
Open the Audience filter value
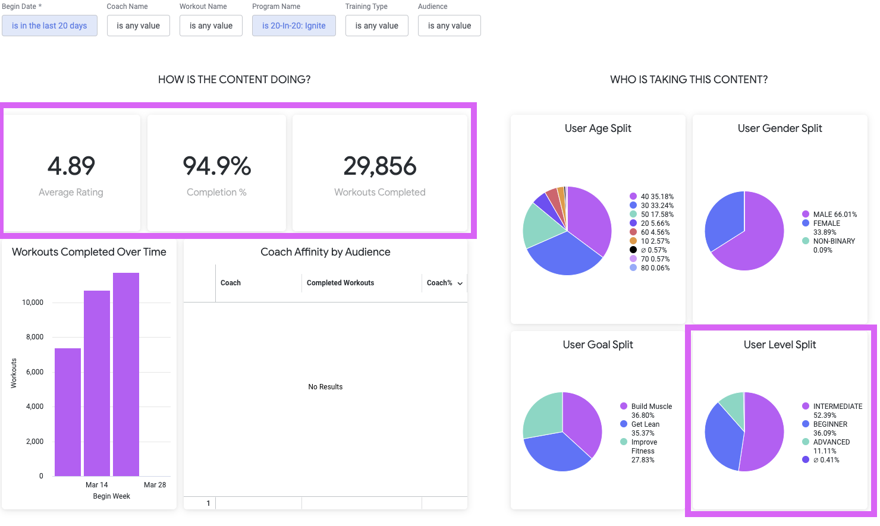pos(450,26)
